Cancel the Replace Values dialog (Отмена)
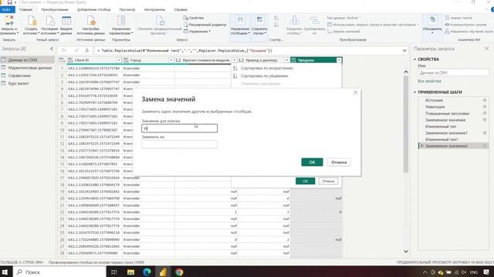Image resolution: width=494 pixels, height=277 pixels. pyautogui.click(x=339, y=162)
